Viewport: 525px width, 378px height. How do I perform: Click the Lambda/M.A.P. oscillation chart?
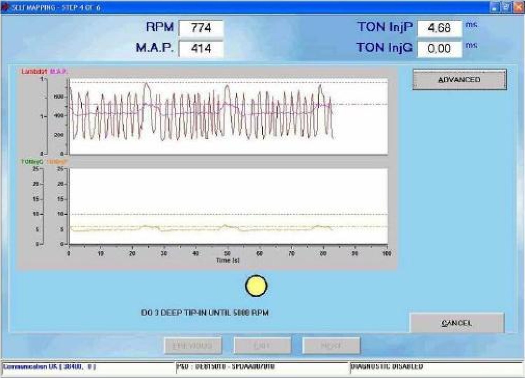click(x=228, y=116)
